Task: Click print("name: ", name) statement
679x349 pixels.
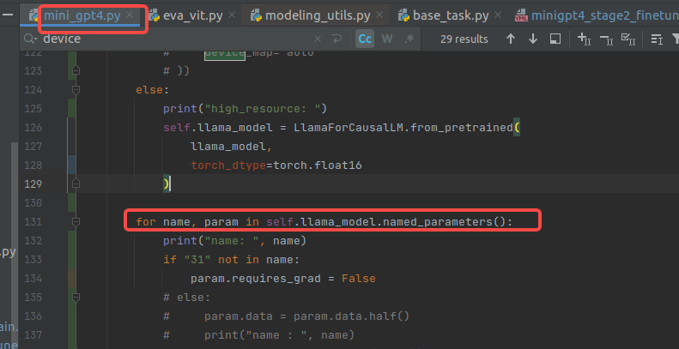Action: pos(234,240)
